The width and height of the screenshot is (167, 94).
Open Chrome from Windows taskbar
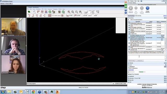click(x=33, y=92)
